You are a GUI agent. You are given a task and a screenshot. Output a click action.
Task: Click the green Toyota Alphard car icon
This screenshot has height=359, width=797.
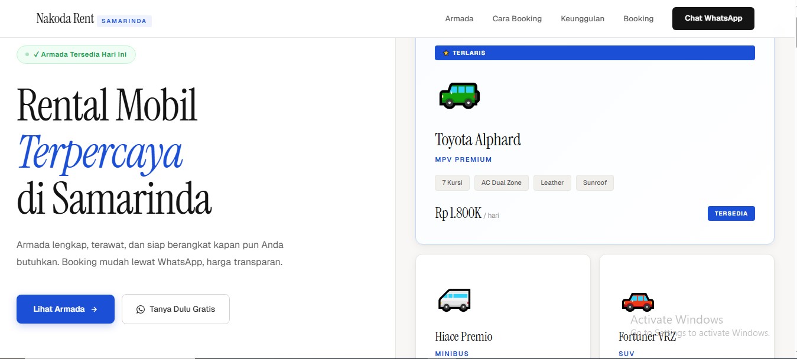[459, 96]
